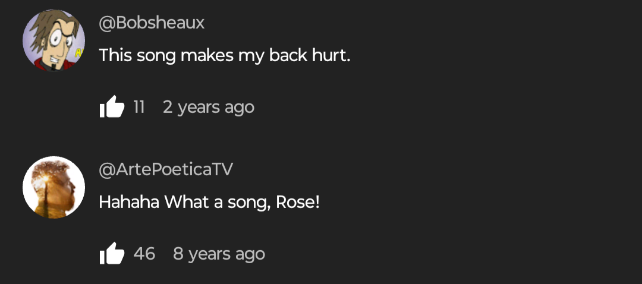Select "Hahaha What a song, Rose!" comment
This screenshot has height=284, width=642.
(209, 202)
